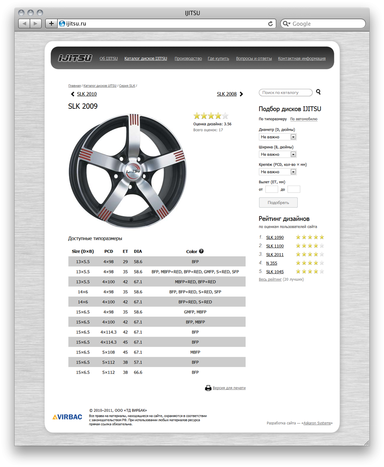Open Каталог дисков IJITSU in the menu
This screenshot has height=467, width=384.
pyautogui.click(x=146, y=59)
